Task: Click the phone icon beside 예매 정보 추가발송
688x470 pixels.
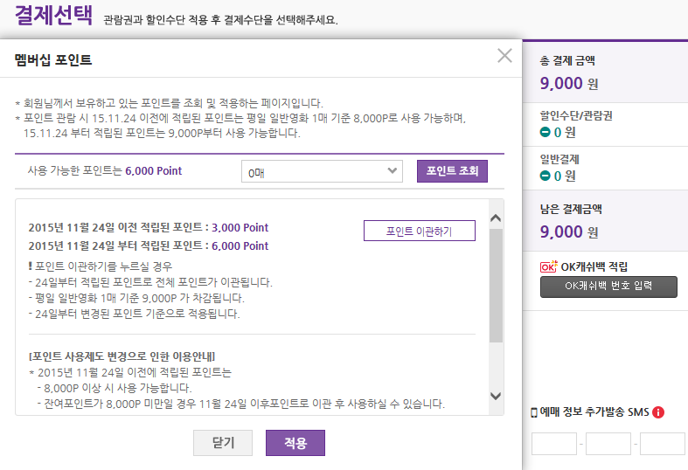Action: coord(534,412)
